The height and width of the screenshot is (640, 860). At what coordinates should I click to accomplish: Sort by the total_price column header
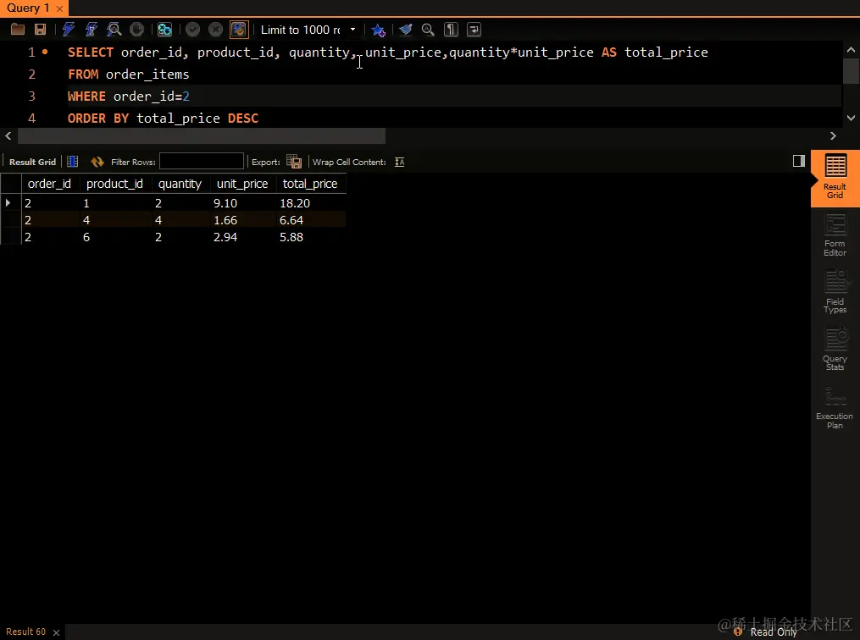click(310, 184)
